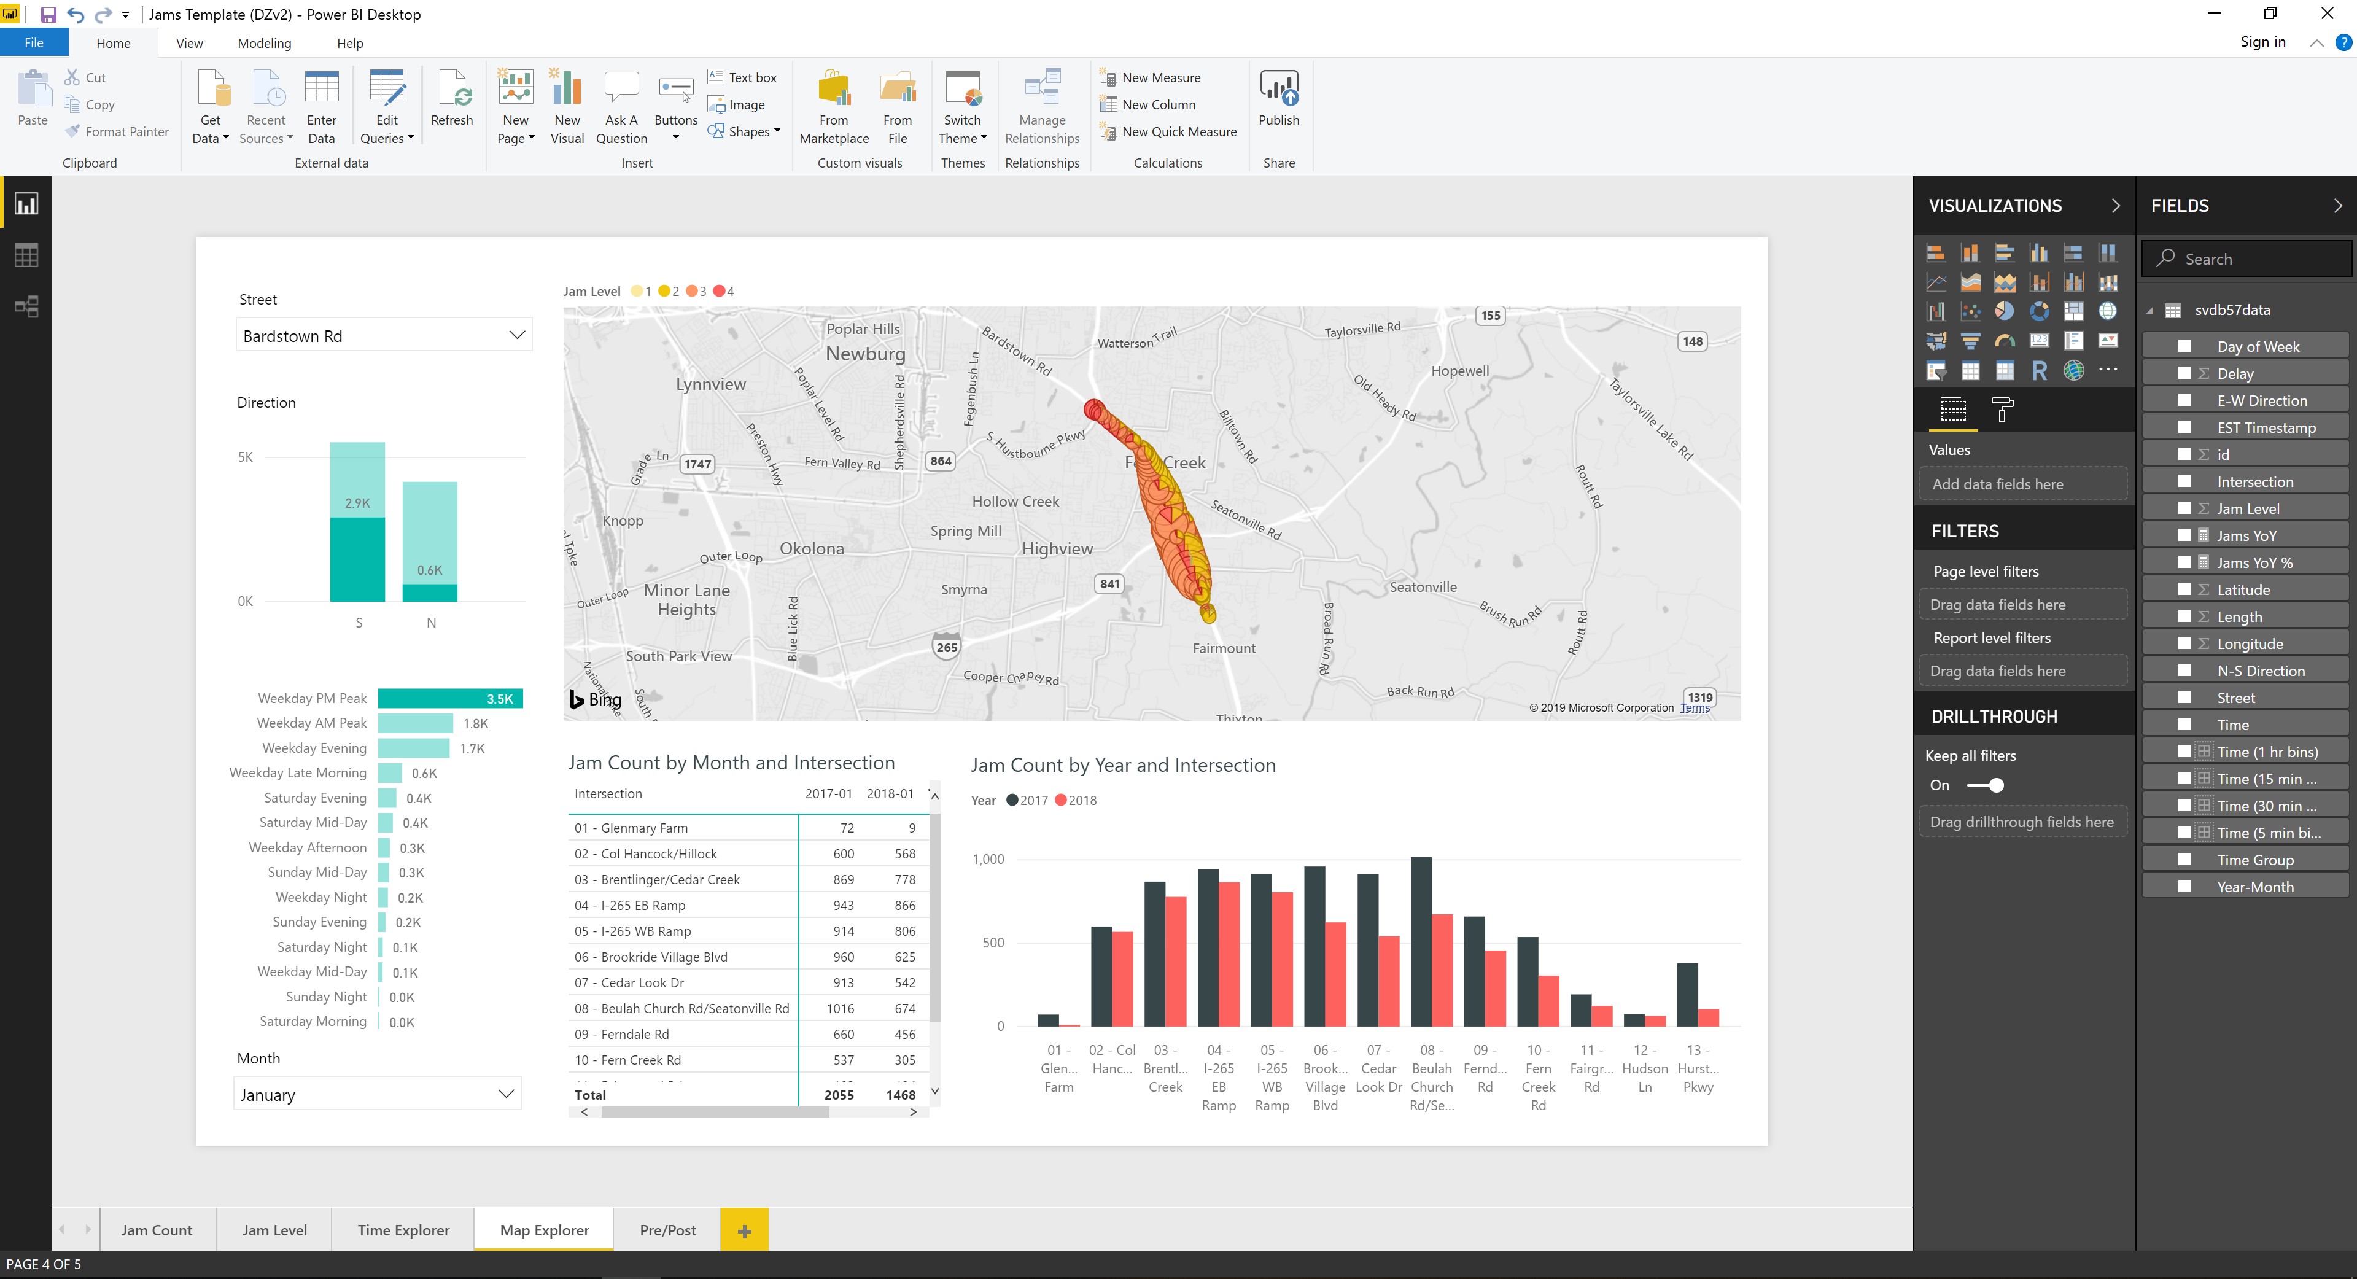Switch to the Data view sidebar icon
2357x1279 pixels.
pos(26,255)
